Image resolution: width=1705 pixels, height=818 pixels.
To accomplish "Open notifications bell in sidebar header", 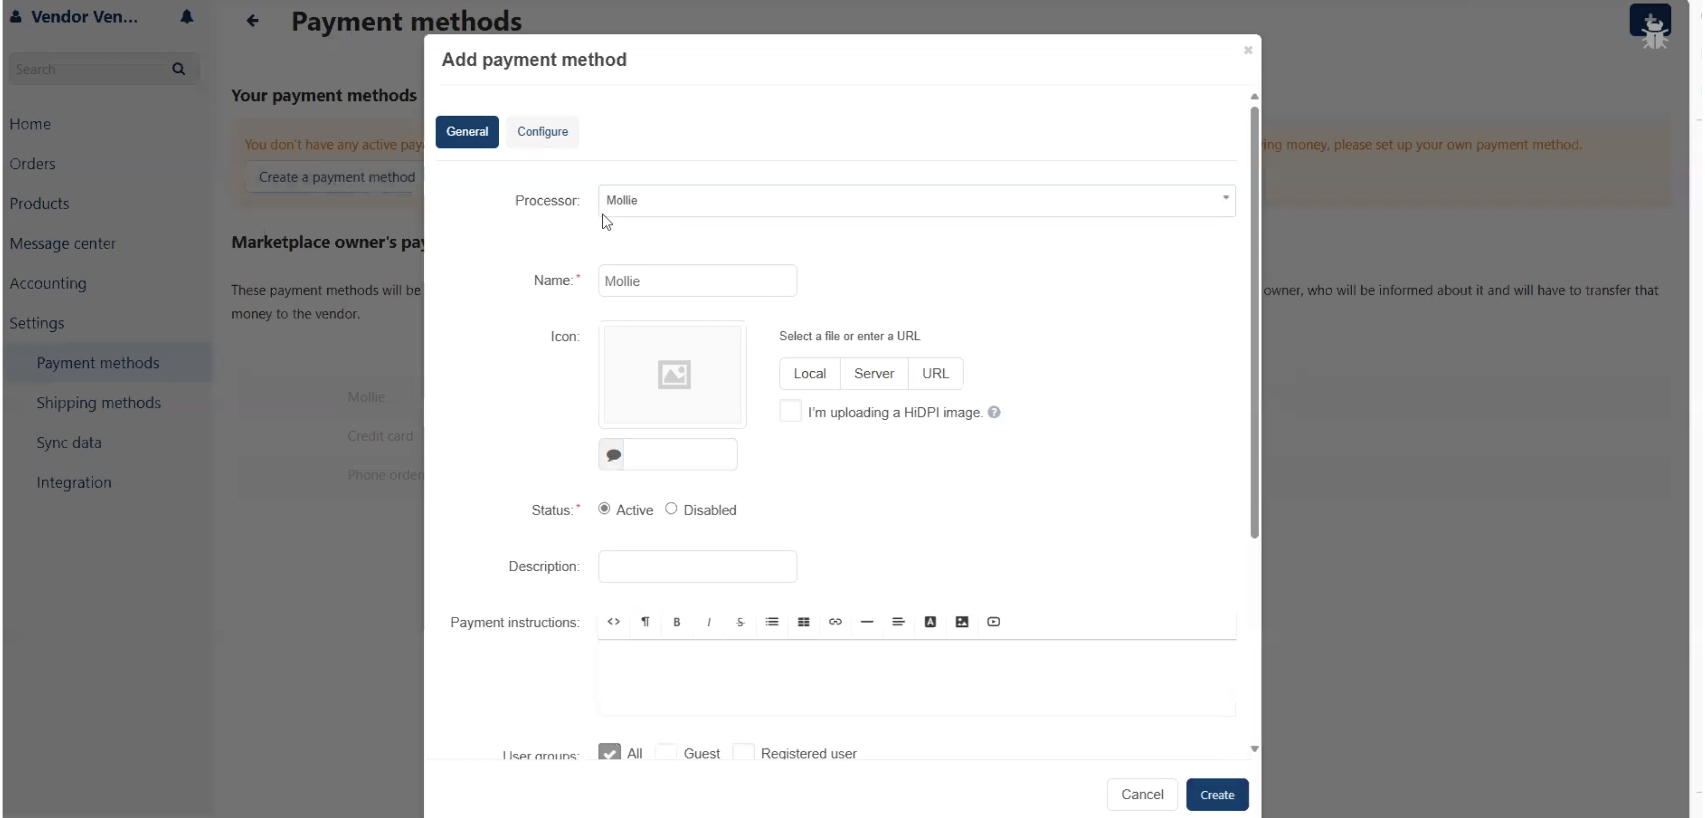I will coord(187,17).
